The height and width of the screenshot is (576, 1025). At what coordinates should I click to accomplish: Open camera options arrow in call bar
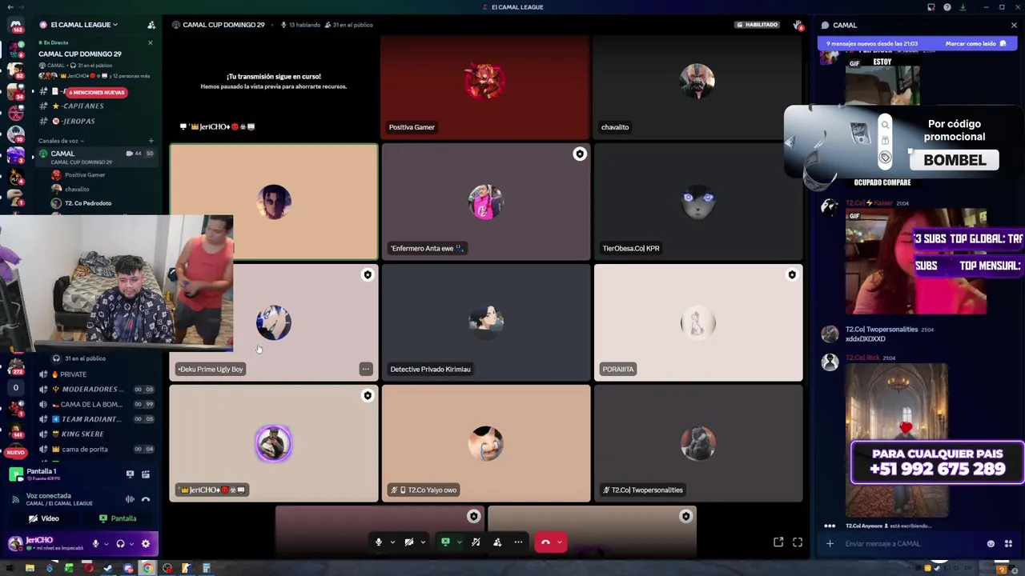point(423,542)
